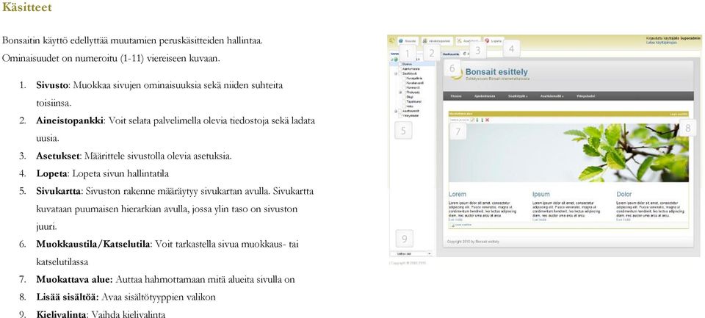Open Sisältötyypit menu in the navigation bar

tap(518, 96)
